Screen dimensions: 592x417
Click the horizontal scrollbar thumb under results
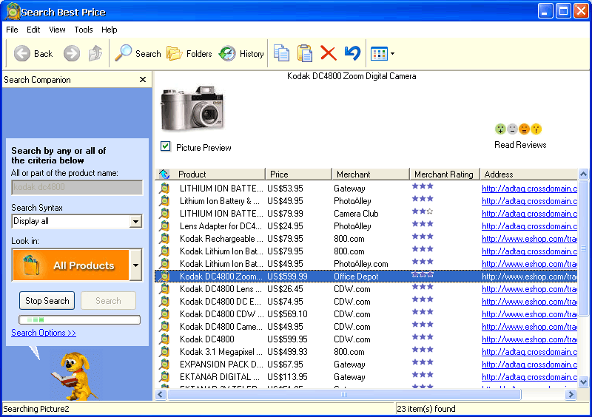coord(344,394)
